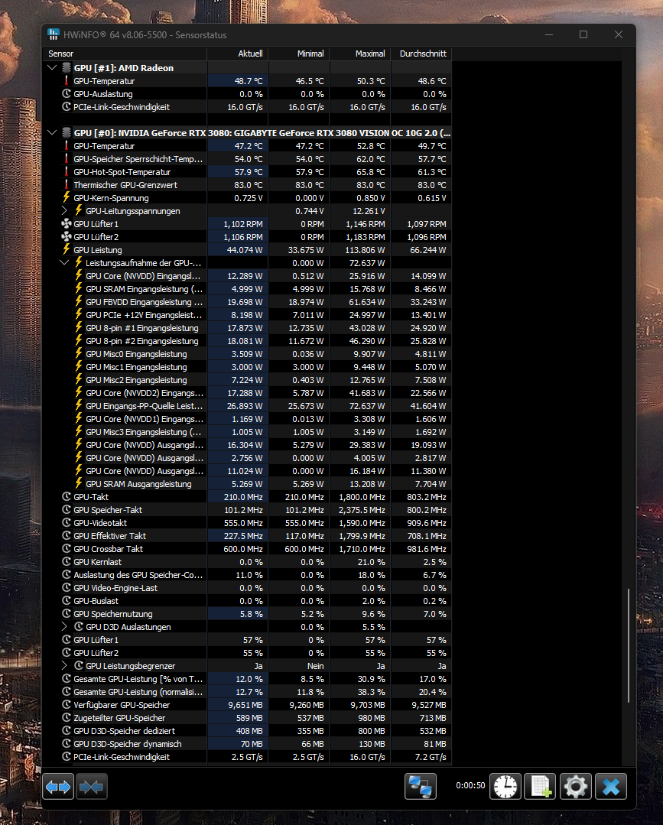663x825 pixels.
Task: Click the vertical scrollbar thumb
Action: point(629,645)
